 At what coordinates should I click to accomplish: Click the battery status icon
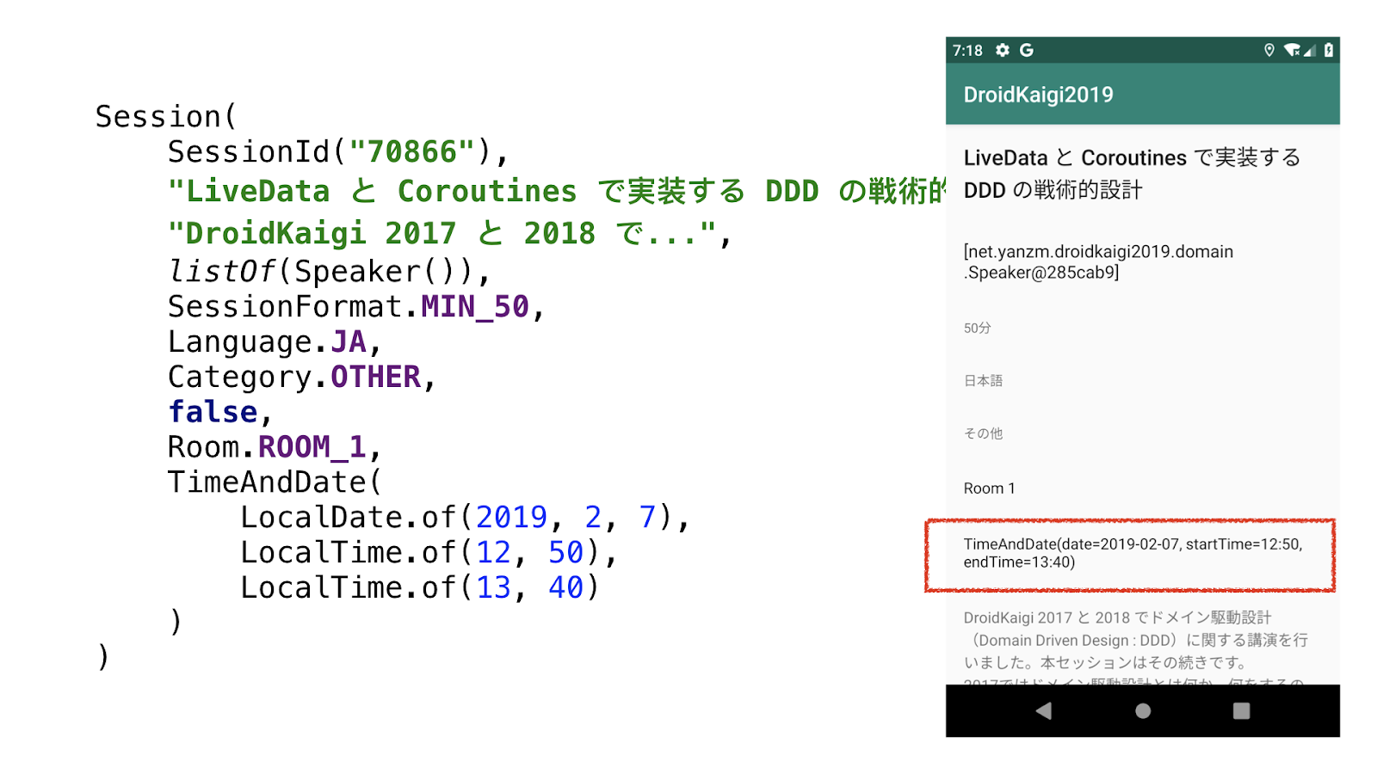point(1329,50)
